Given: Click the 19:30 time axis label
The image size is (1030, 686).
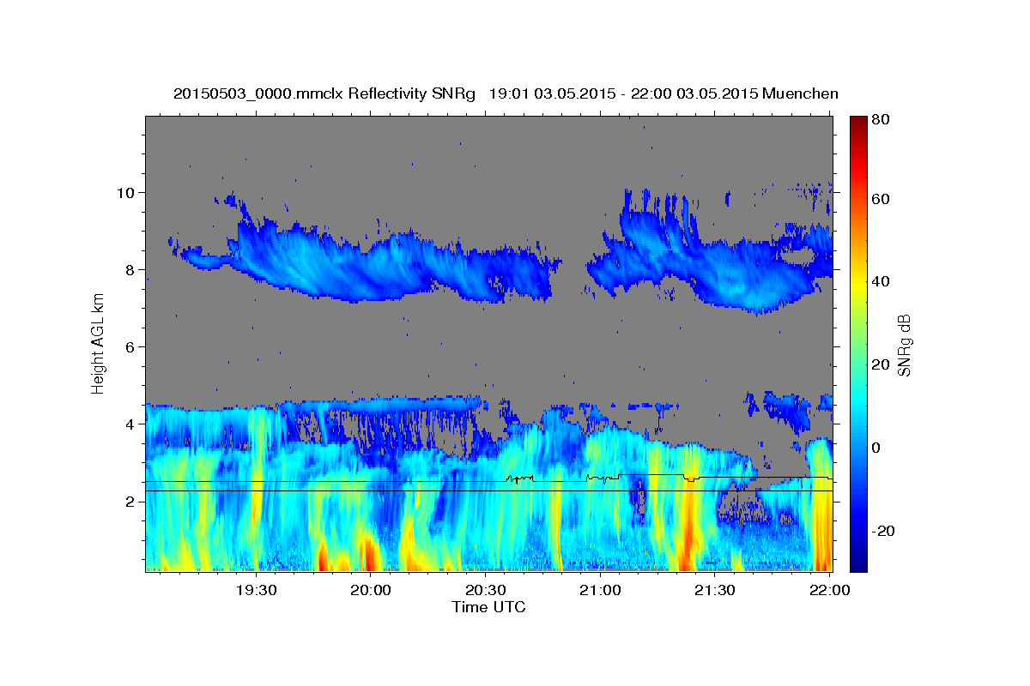Looking at the screenshot, I should 256,590.
